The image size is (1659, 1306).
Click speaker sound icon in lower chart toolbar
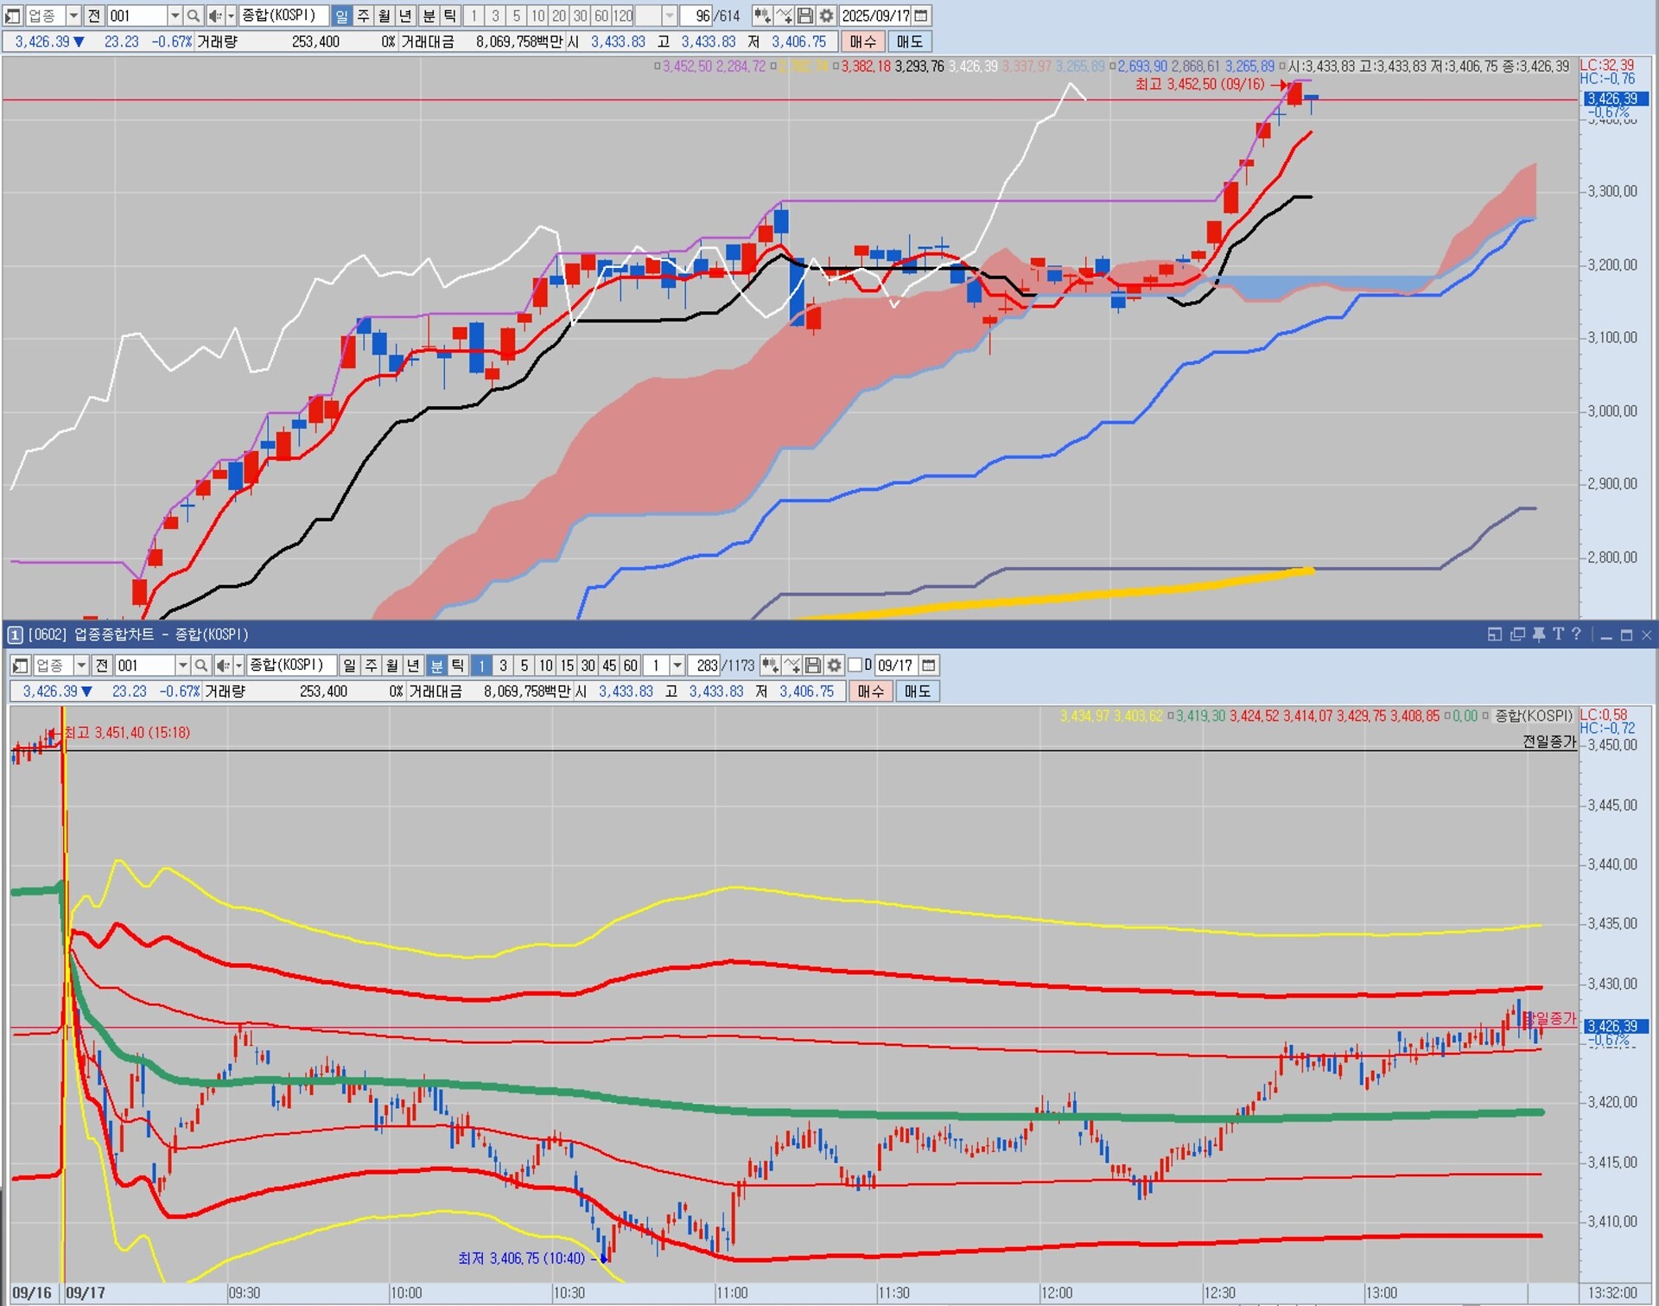tap(222, 665)
